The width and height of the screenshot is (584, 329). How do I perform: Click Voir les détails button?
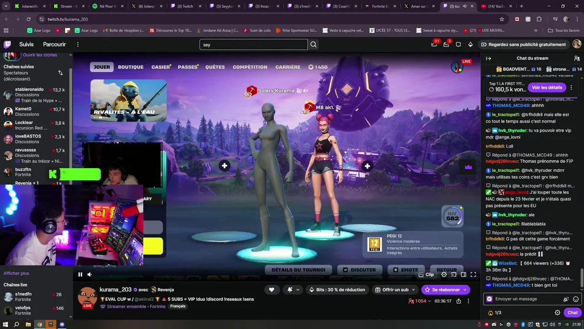coord(547,87)
